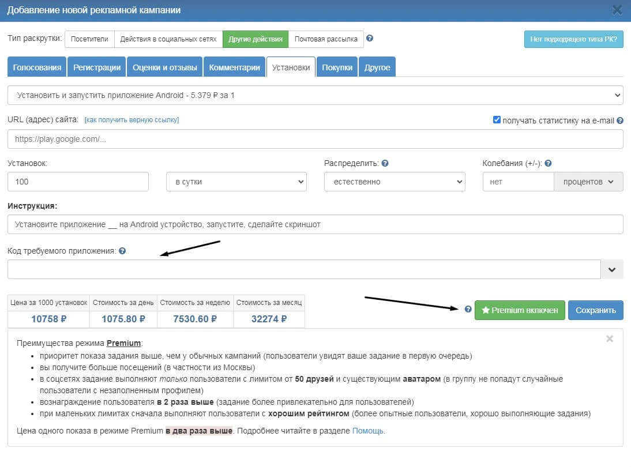This screenshot has width=631, height=467.
Task: Click the Сохранить button
Action: 595,310
